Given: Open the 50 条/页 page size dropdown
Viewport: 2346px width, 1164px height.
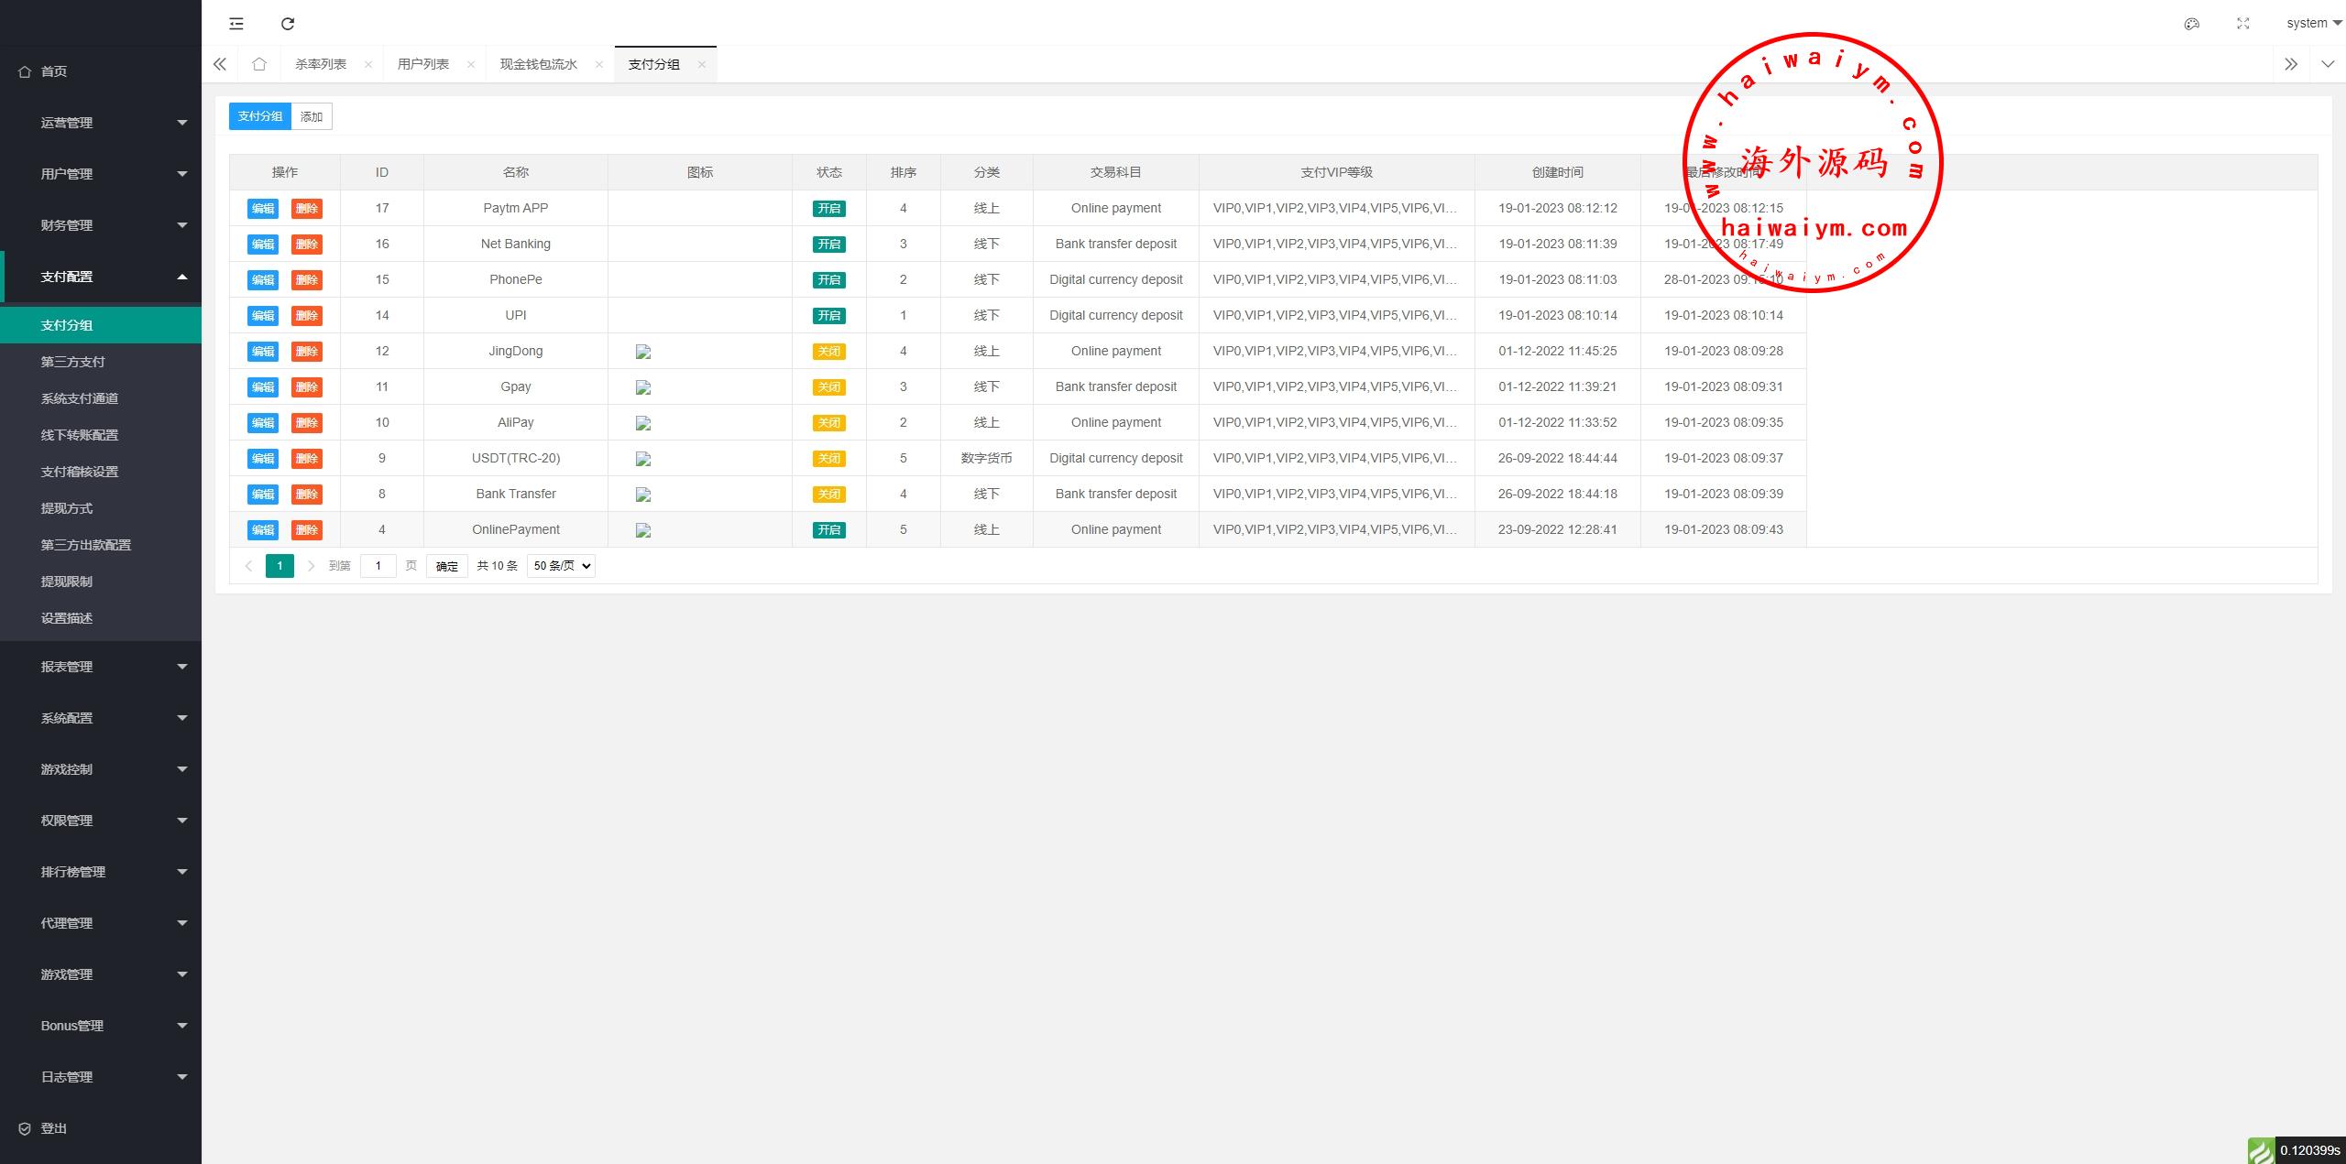Looking at the screenshot, I should click(x=561, y=566).
